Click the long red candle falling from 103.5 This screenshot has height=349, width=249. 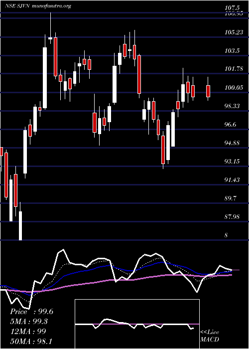tap(139, 75)
